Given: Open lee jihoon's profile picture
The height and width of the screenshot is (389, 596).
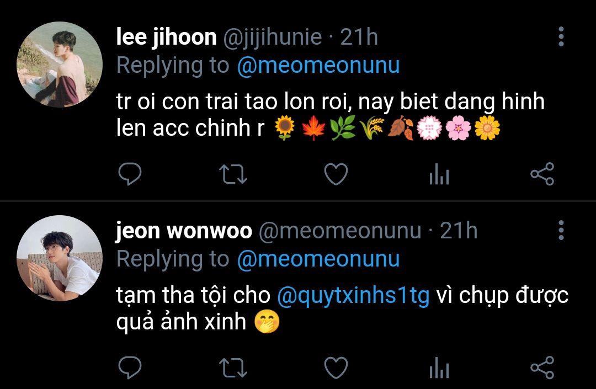Looking at the screenshot, I should (x=59, y=65).
